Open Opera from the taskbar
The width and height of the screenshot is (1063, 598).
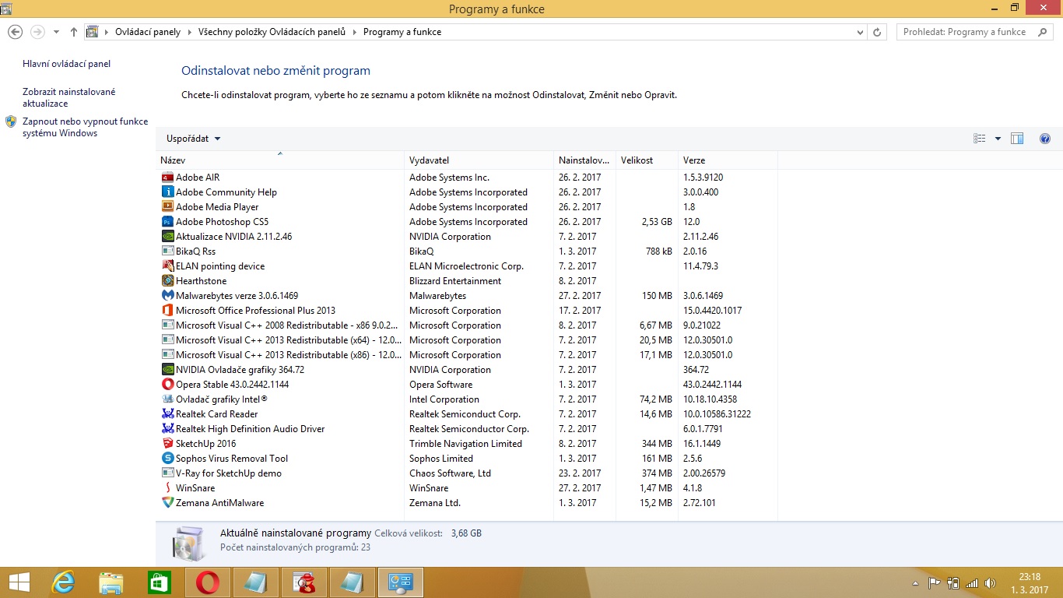(207, 582)
